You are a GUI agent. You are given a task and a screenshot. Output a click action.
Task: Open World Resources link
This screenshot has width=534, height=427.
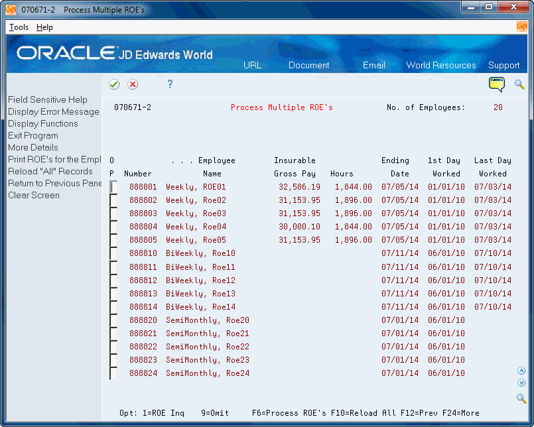coord(441,65)
